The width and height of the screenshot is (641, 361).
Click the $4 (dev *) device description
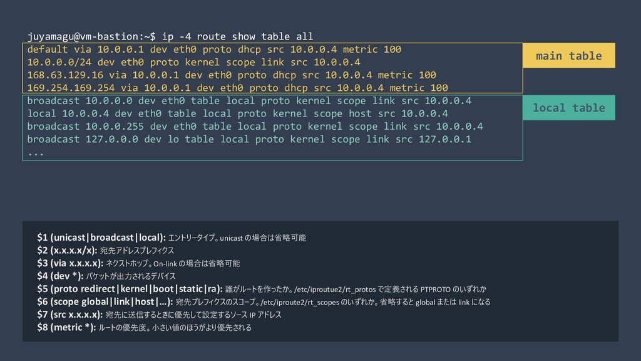[106, 276]
